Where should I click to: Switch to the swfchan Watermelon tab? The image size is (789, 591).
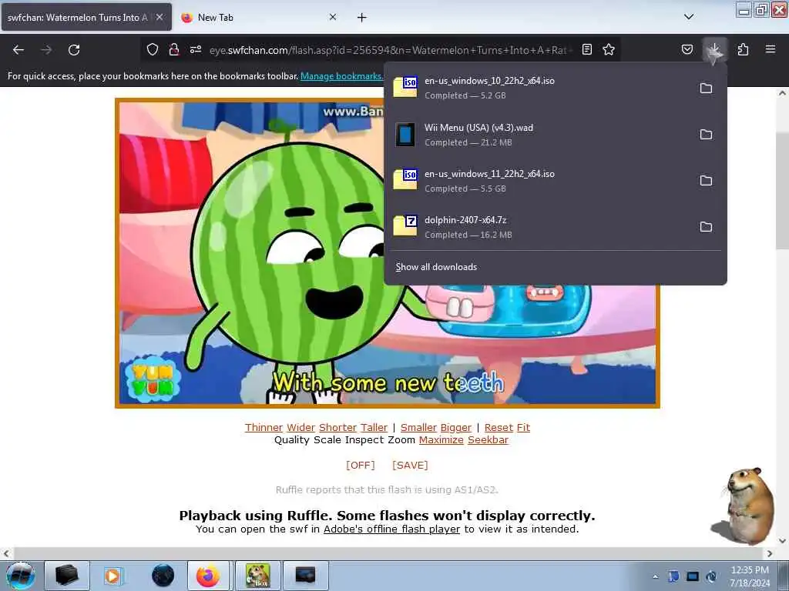click(78, 17)
